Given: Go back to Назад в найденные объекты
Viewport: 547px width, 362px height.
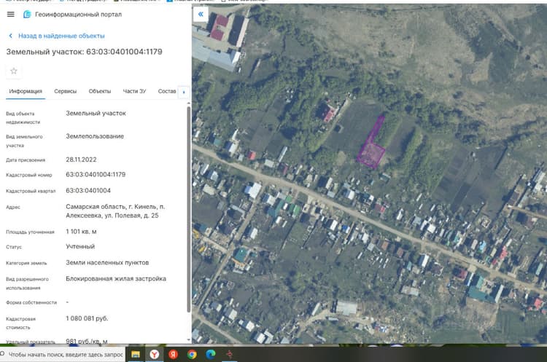Looking at the screenshot, I should [x=61, y=36].
